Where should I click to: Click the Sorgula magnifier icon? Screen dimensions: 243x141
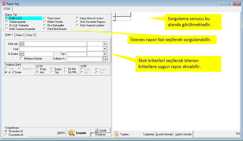[71, 133]
